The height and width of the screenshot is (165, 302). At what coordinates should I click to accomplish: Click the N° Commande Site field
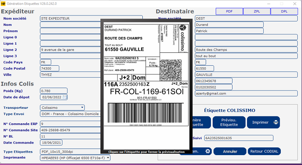point(70,130)
